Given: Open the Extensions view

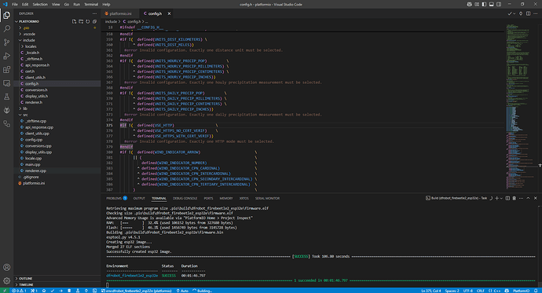Looking at the screenshot, I should click(6, 69).
